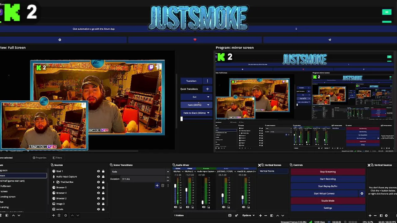Image resolution: width=397 pixels, height=223 pixels.
Task: Toggle visibility of Image 3 source
Action: point(99,204)
